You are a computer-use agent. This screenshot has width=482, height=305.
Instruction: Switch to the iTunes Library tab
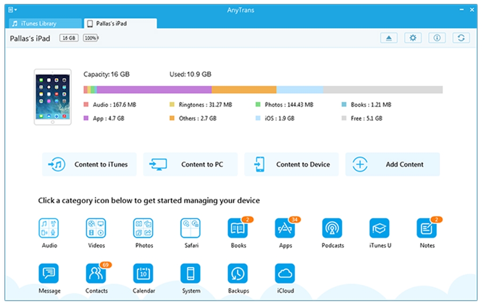point(45,24)
